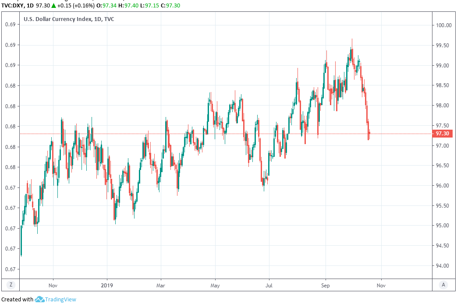
Task: Click the H:97.40 high value
Action: click(x=128, y=5)
